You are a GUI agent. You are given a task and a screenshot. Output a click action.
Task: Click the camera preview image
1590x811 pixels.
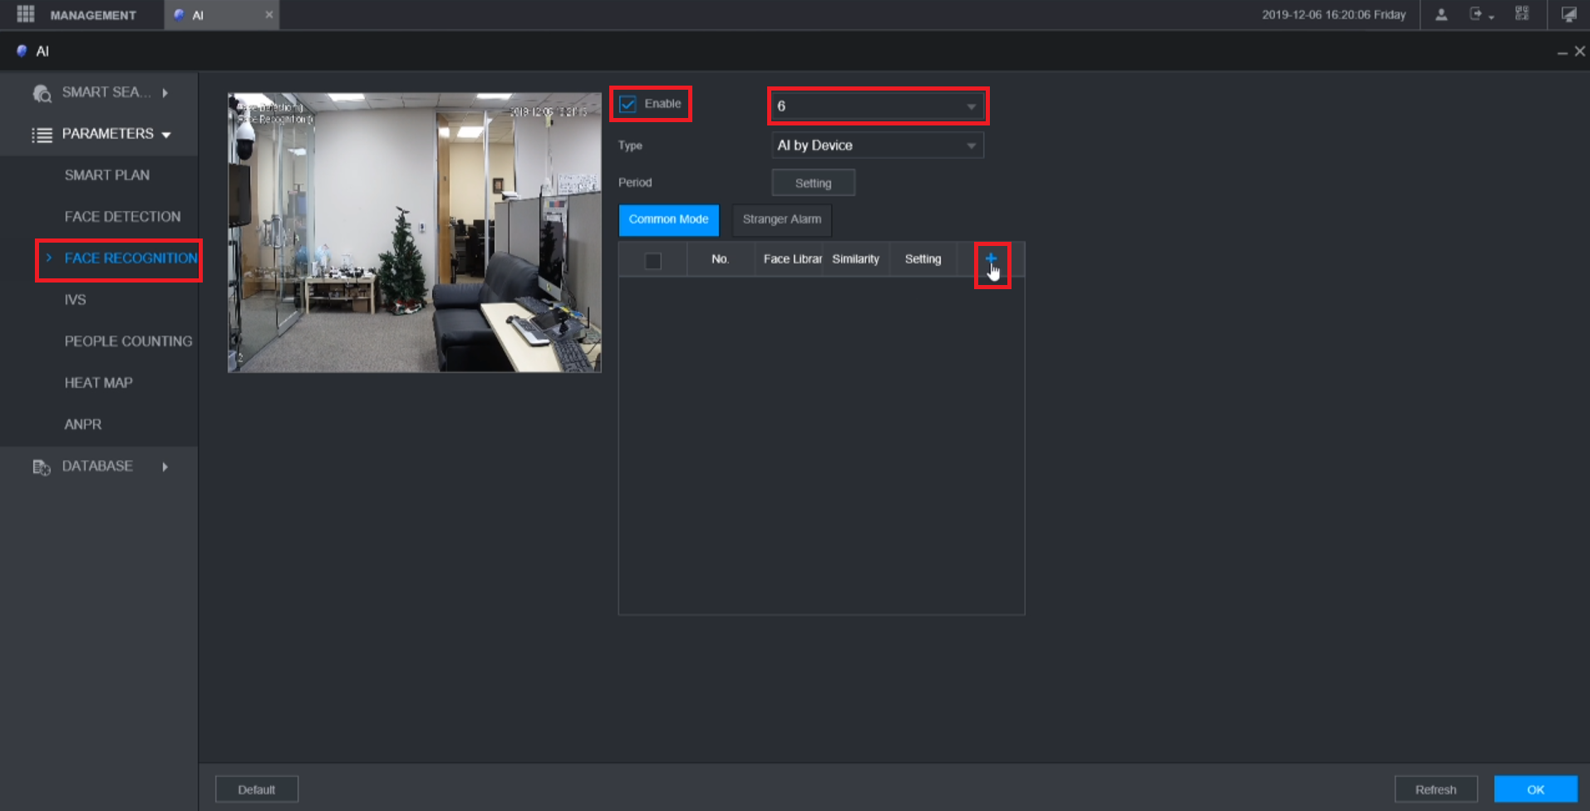pyautogui.click(x=415, y=233)
